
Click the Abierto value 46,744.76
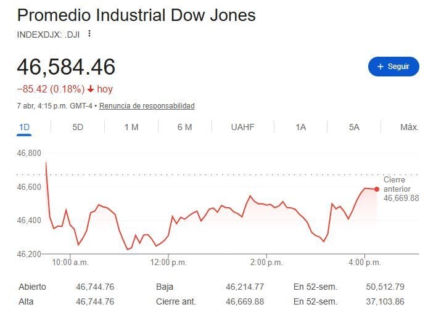(x=95, y=287)
